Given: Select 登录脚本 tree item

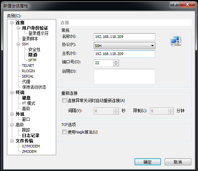Looking at the screenshot, I should pyautogui.click(x=30, y=39).
